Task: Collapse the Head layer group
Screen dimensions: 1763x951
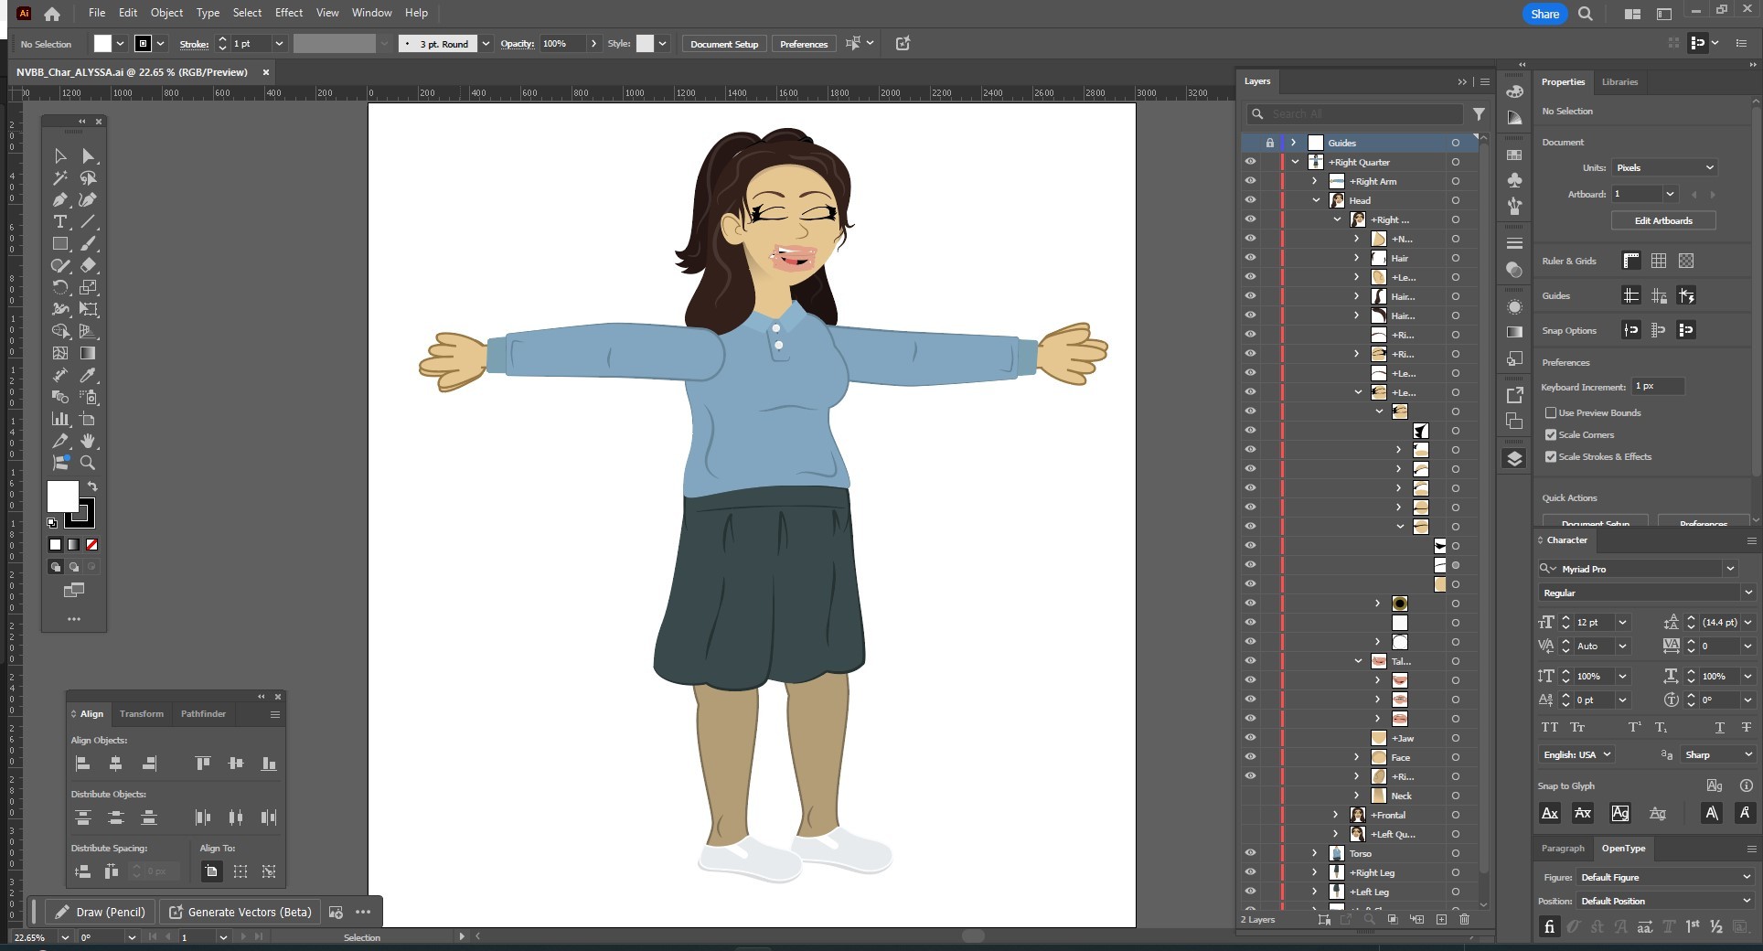Action: (x=1317, y=200)
